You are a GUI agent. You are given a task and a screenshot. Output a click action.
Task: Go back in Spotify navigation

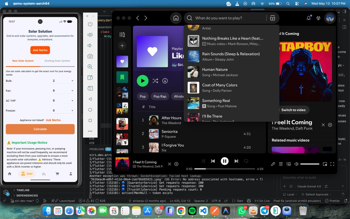tap(138, 18)
